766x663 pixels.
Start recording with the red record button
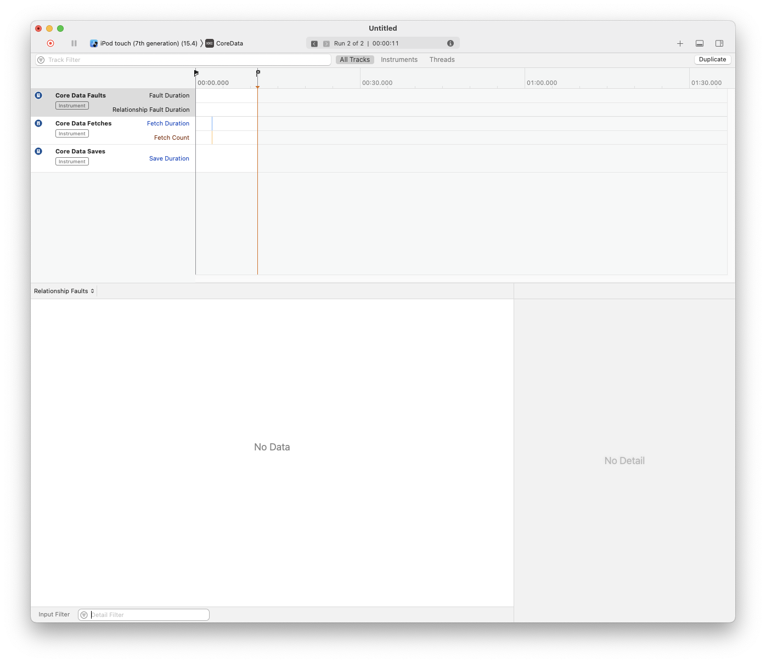click(x=50, y=43)
